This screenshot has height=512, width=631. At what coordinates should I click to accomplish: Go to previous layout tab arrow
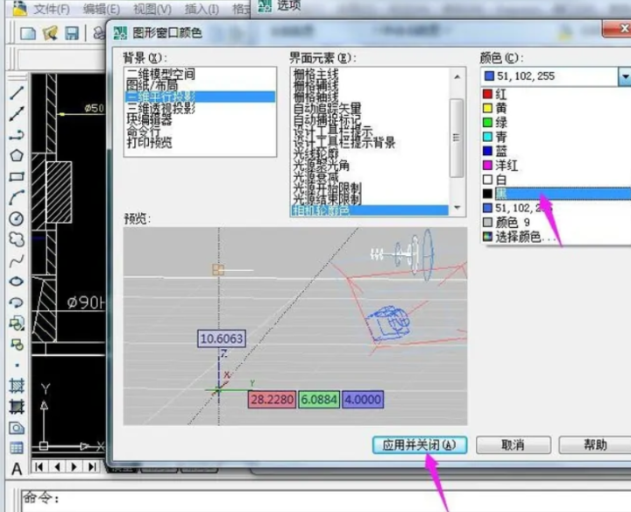coord(57,467)
